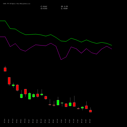
Task: Click the 29 Jun date axis label
Action: 21,121
